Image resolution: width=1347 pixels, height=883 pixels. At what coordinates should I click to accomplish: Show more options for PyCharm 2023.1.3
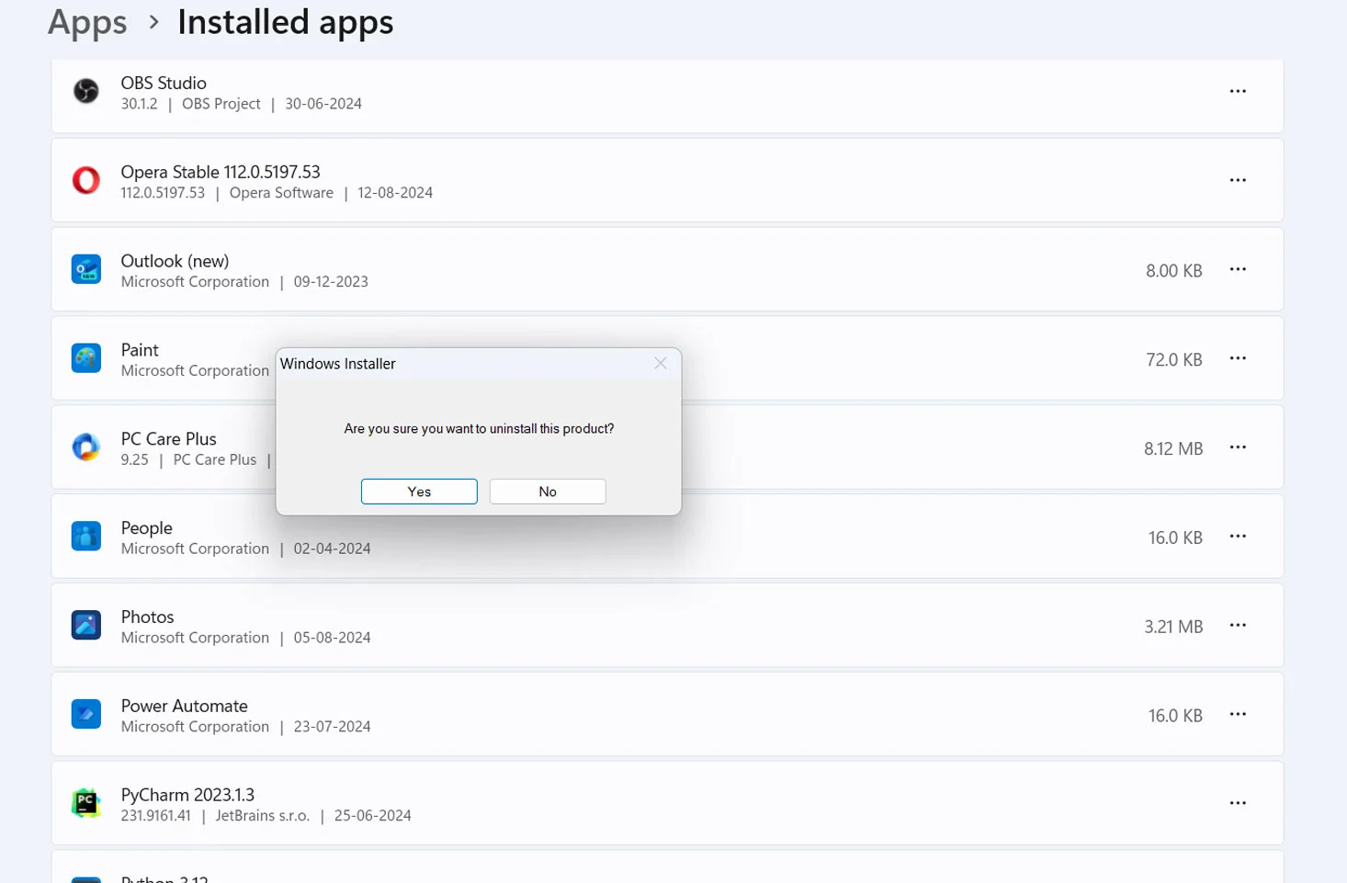pos(1238,803)
